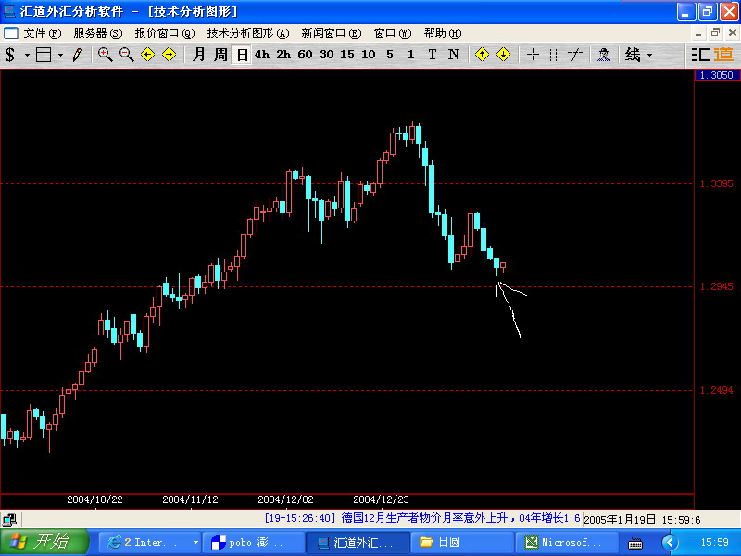This screenshot has width=741, height=556.
Task: Switch chart to weekly period (周)
Action: tap(220, 55)
